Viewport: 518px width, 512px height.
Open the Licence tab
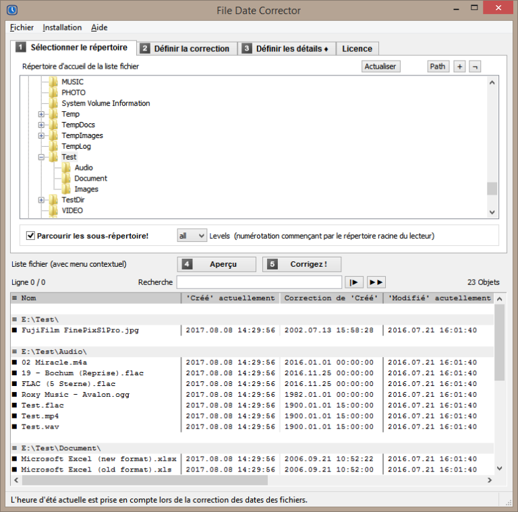tap(357, 49)
